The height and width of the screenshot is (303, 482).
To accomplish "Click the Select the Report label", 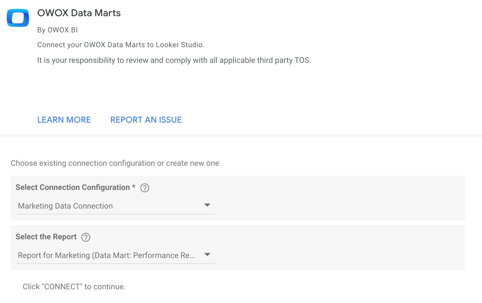I will [46, 237].
